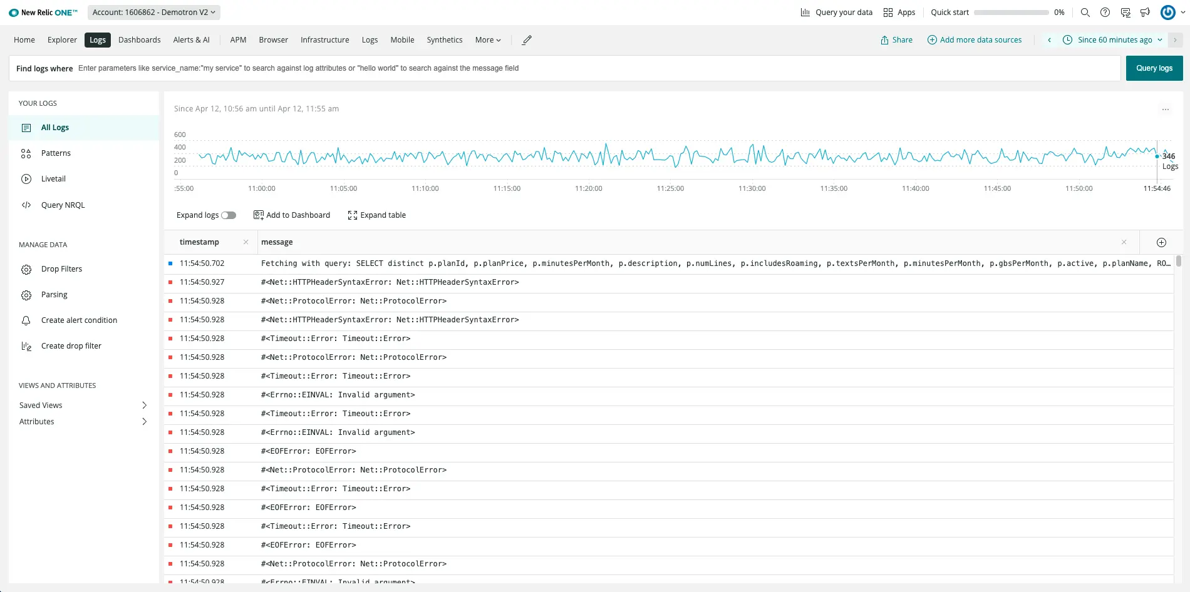Open the chart pencil edit icon
The width and height of the screenshot is (1190, 592).
point(526,39)
